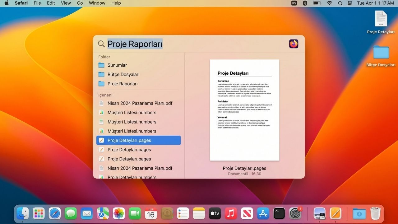Screen dimensions: 398x224
Task: Open News app in the Dock
Action: pos(247,213)
